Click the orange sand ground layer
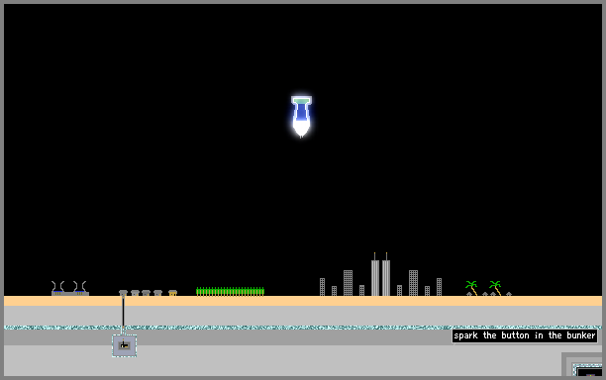Viewport: 606px width, 380px height. (x=303, y=301)
